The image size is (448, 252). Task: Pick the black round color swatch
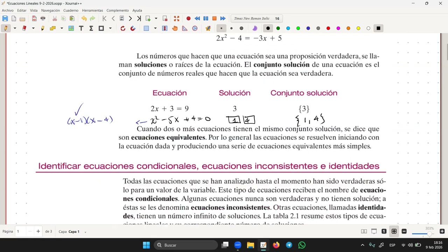[268, 28]
